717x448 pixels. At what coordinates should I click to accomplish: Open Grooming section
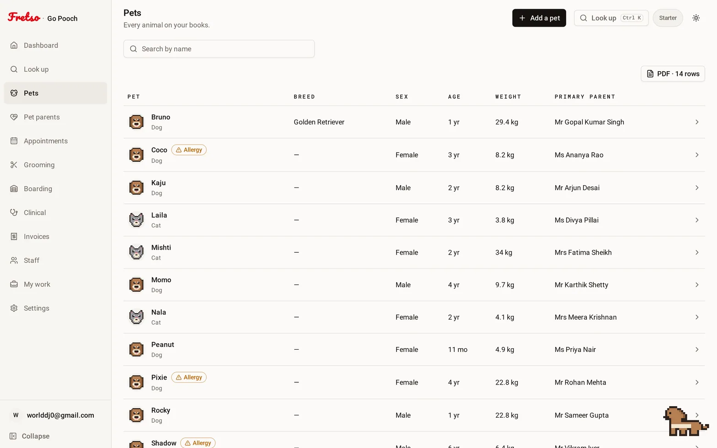(x=55, y=165)
